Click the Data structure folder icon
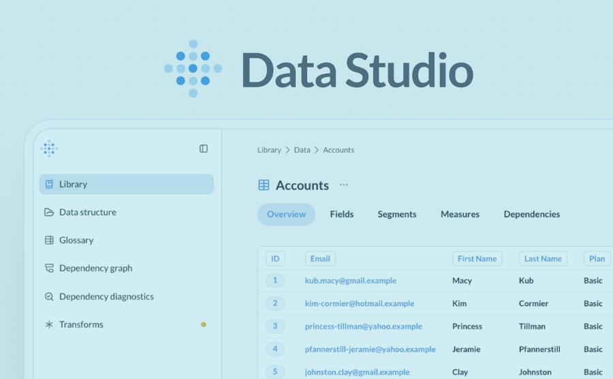Viewport: 613px width, 379px height. point(49,212)
